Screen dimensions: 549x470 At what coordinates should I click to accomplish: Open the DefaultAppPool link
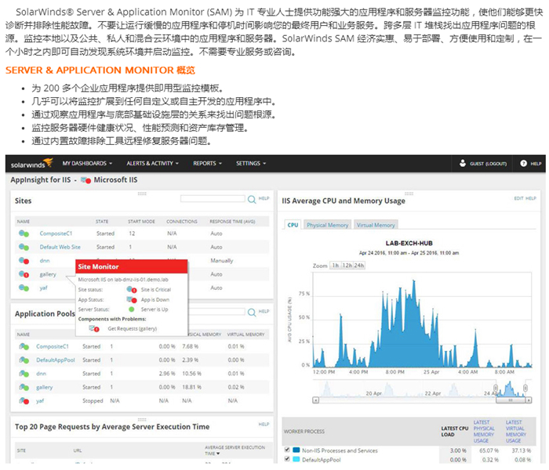click(x=56, y=360)
